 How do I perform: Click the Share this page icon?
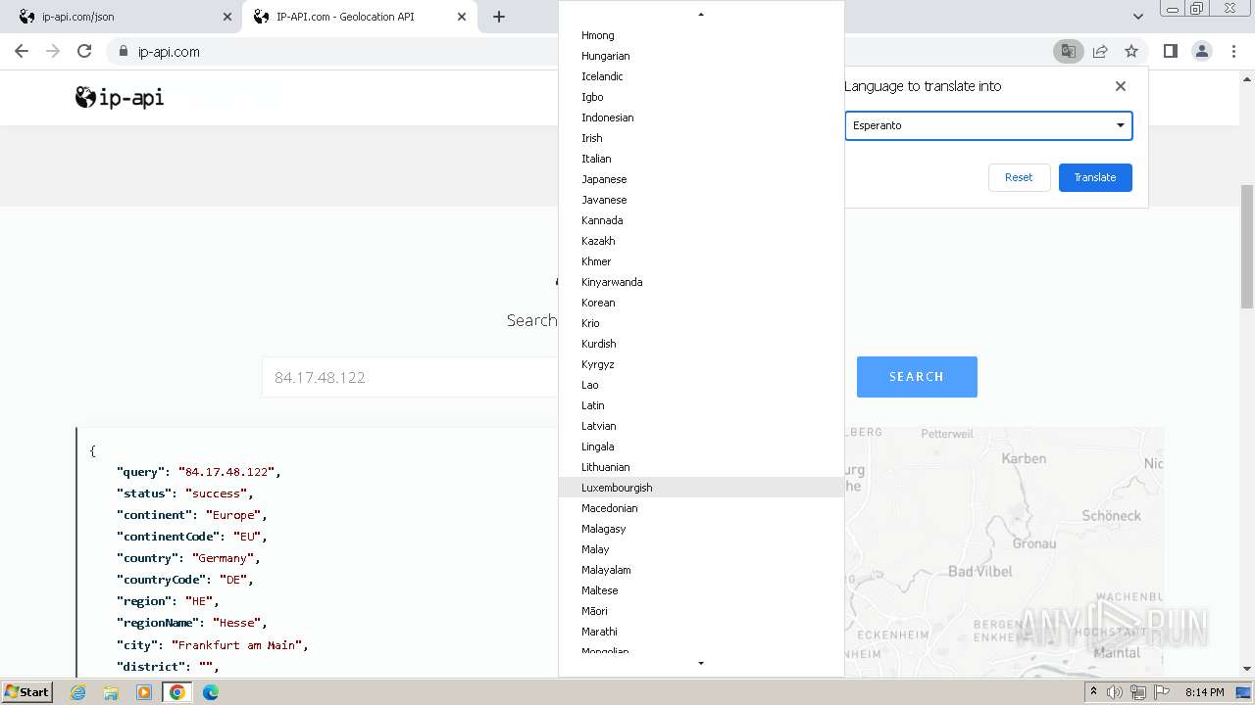(x=1100, y=52)
